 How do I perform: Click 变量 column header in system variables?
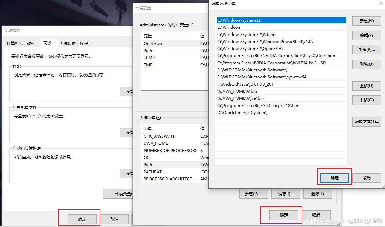coord(170,129)
